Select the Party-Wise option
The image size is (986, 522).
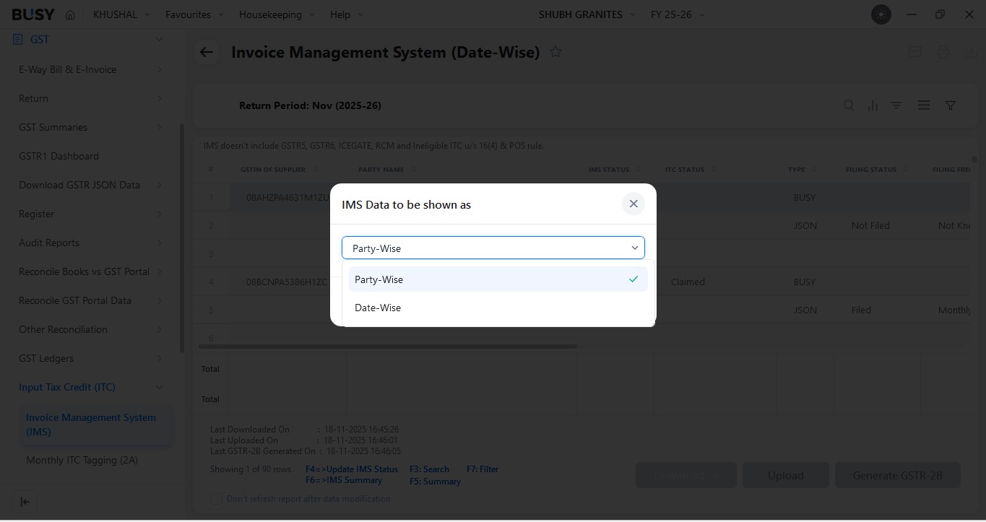coord(498,279)
